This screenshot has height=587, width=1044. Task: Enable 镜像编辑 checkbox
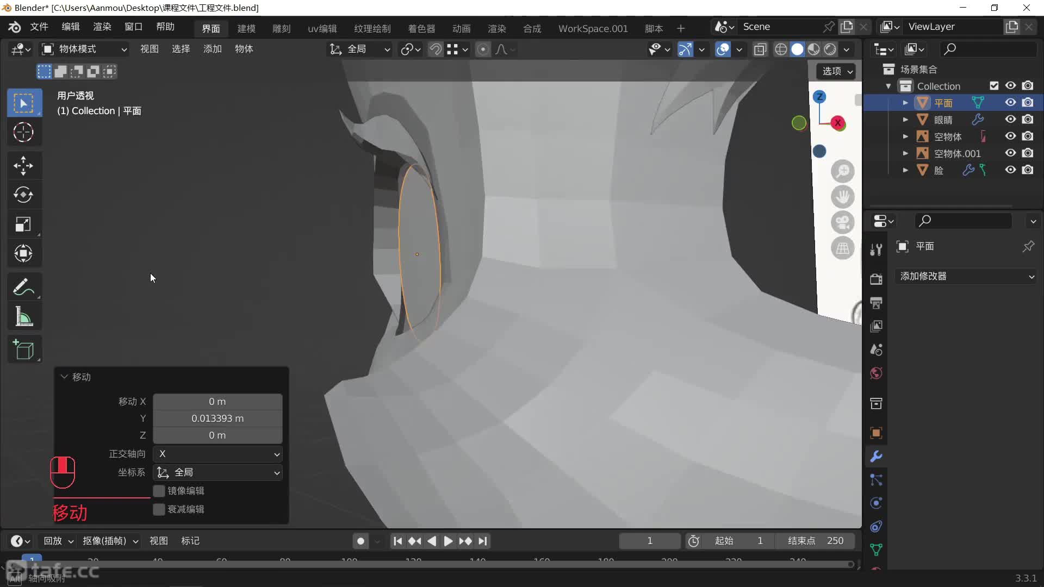click(159, 491)
